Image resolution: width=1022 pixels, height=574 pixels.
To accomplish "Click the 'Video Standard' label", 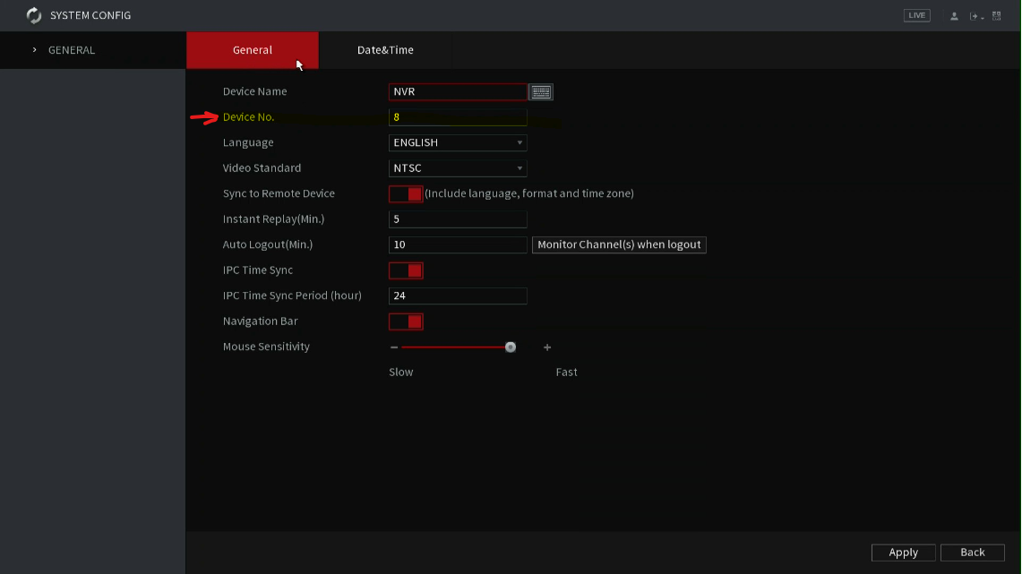I will click(x=262, y=168).
